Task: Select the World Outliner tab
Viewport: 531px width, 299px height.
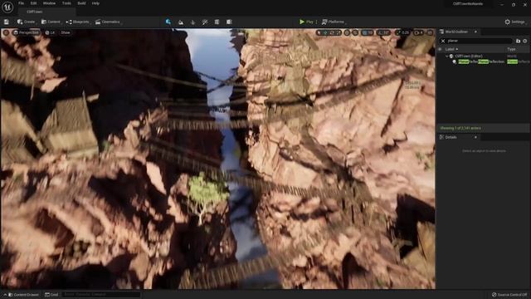Action: pos(456,32)
